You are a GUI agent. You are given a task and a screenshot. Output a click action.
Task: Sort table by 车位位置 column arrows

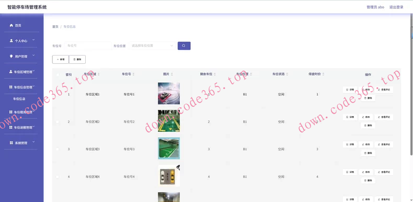coord(251,74)
